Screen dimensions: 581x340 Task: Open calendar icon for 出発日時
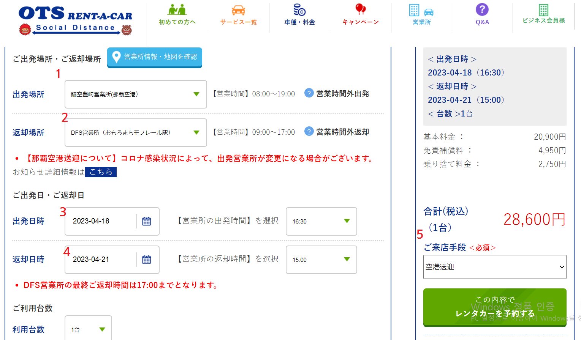[x=146, y=221]
